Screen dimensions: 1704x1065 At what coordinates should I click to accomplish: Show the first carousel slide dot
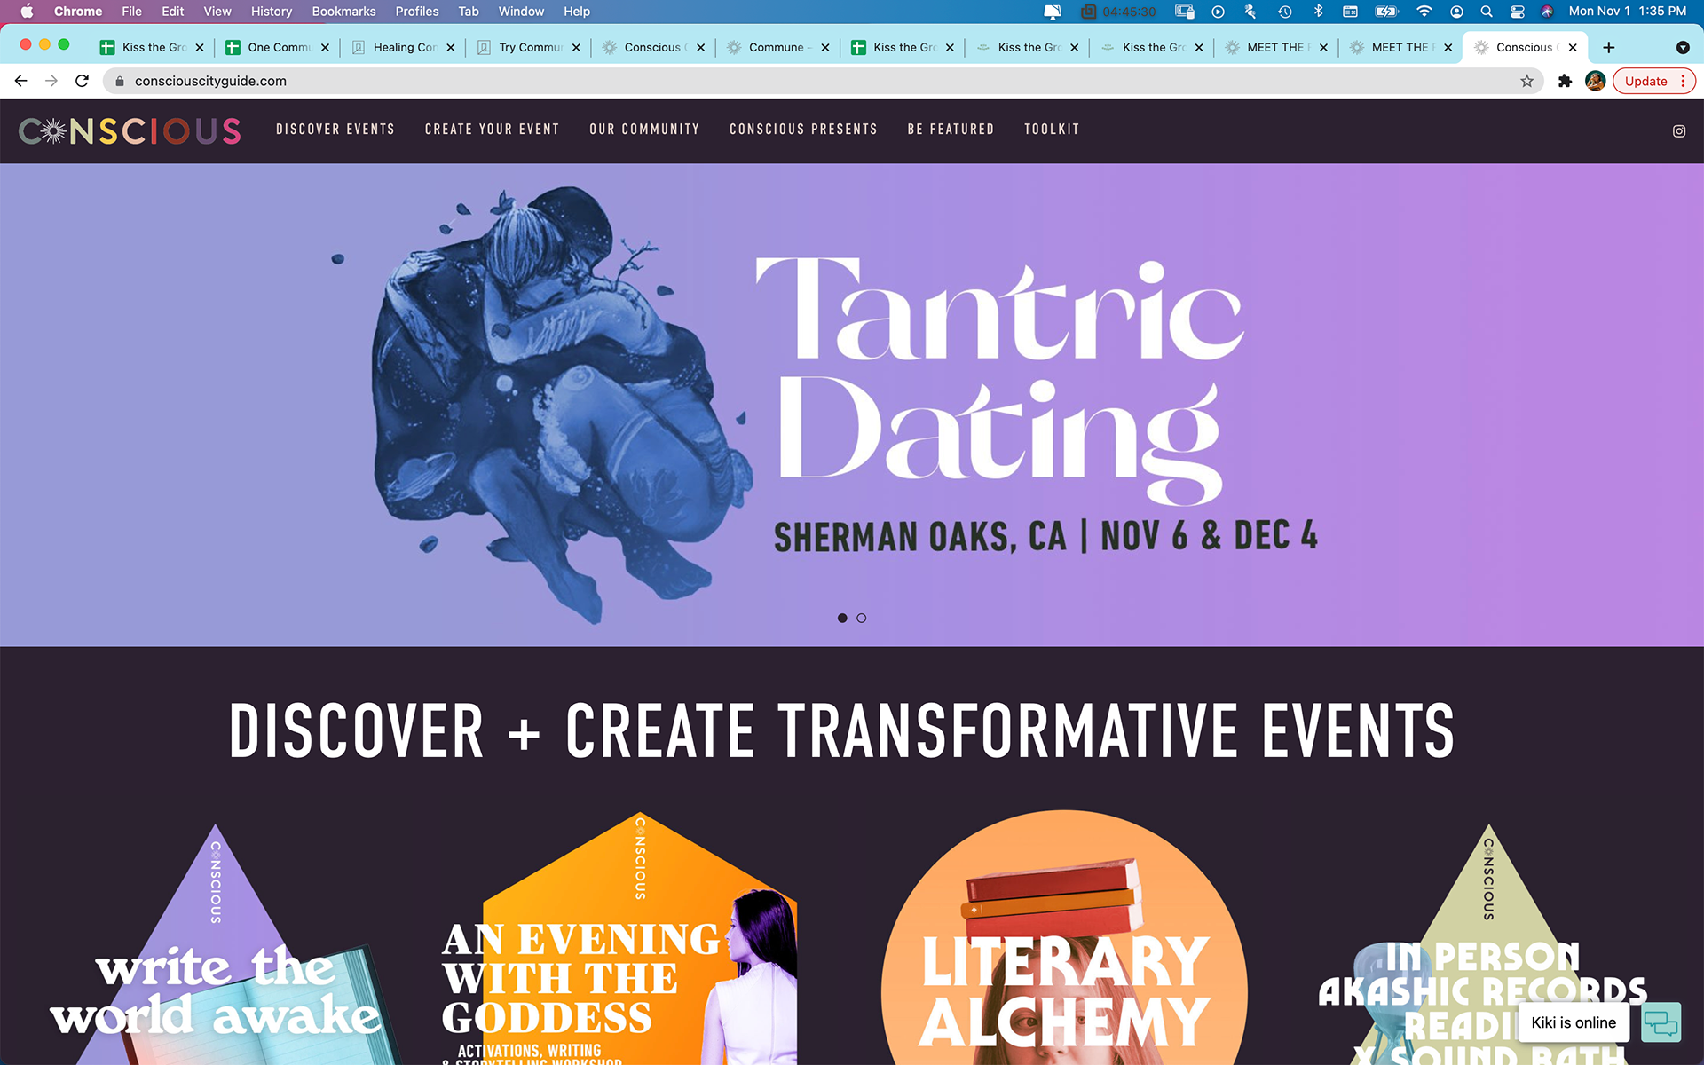pos(842,618)
